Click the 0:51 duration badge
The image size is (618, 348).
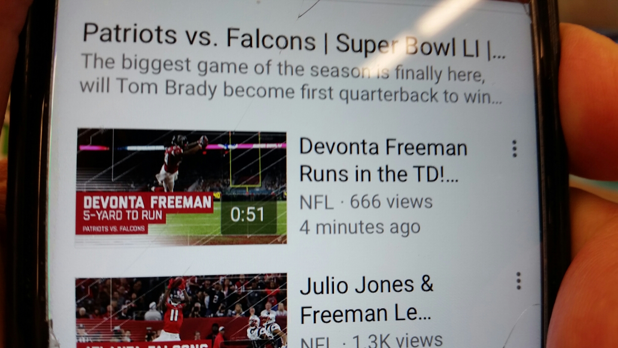[248, 214]
